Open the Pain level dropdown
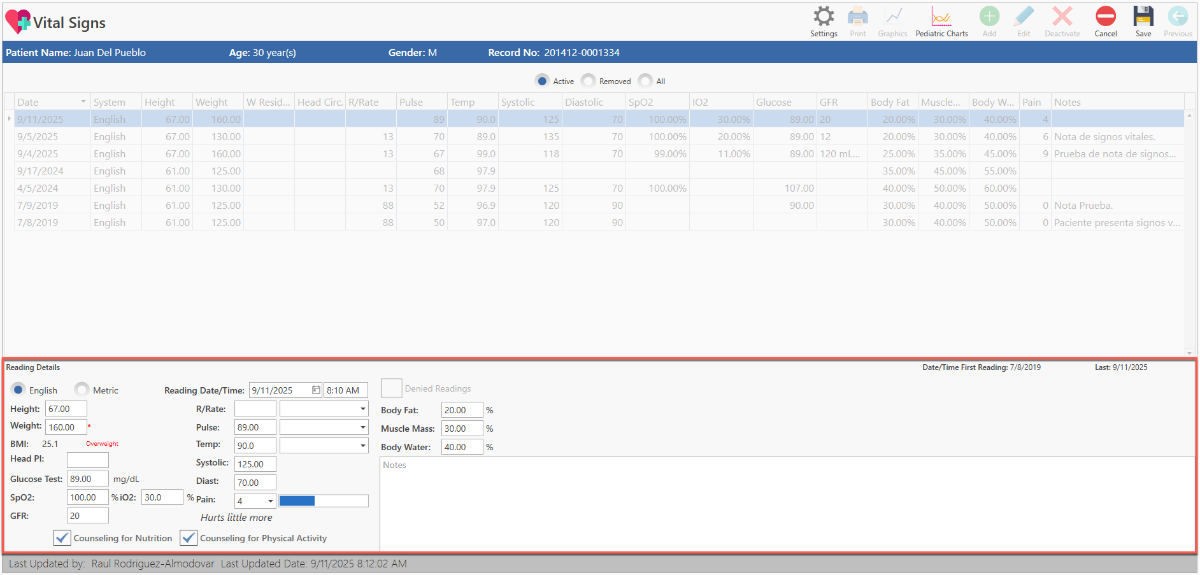This screenshot has width=1200, height=575. click(x=270, y=501)
